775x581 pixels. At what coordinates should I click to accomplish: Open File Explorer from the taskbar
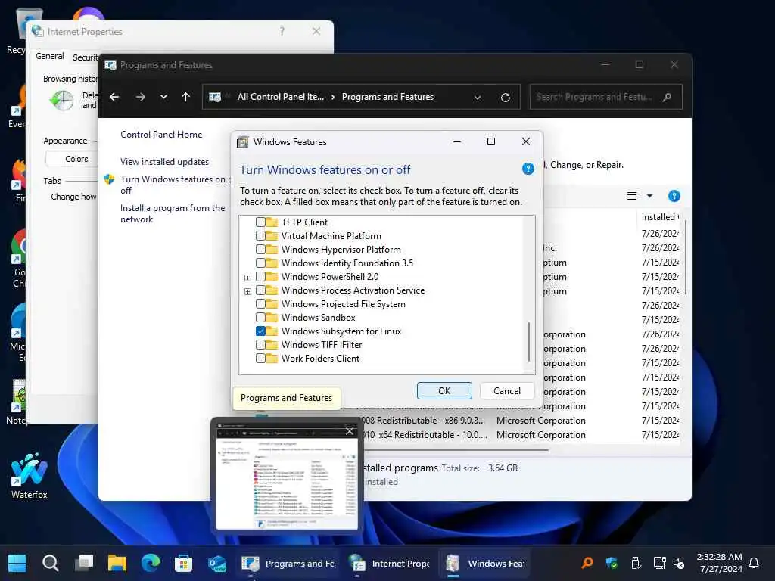coord(117,563)
